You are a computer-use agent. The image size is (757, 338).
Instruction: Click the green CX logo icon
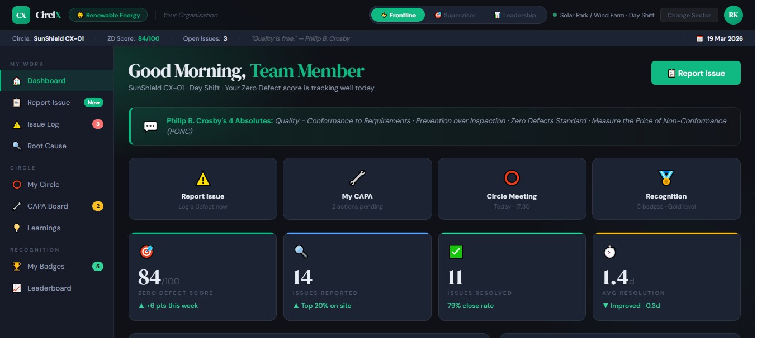point(21,15)
